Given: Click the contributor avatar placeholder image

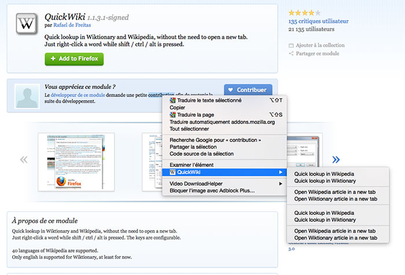Looking at the screenshot, I should (27, 96).
